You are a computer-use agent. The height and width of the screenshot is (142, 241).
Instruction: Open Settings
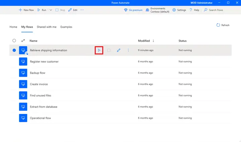click(x=179, y=10)
